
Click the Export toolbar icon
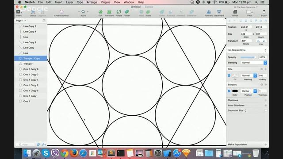[x=264, y=12]
